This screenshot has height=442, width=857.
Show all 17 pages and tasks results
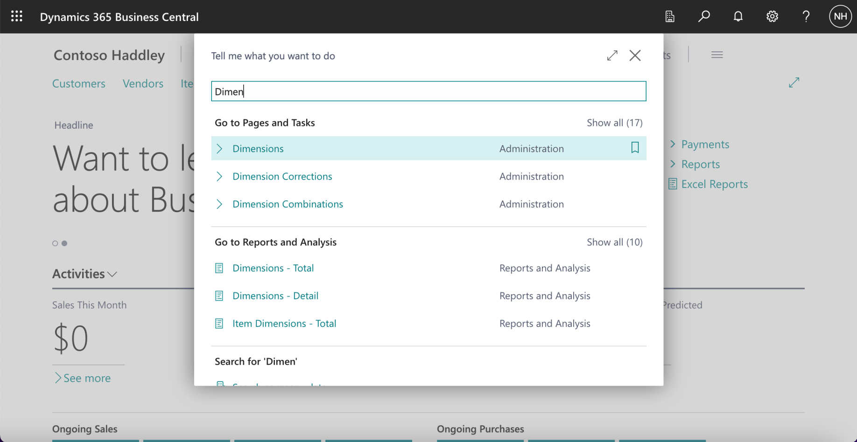coord(614,123)
